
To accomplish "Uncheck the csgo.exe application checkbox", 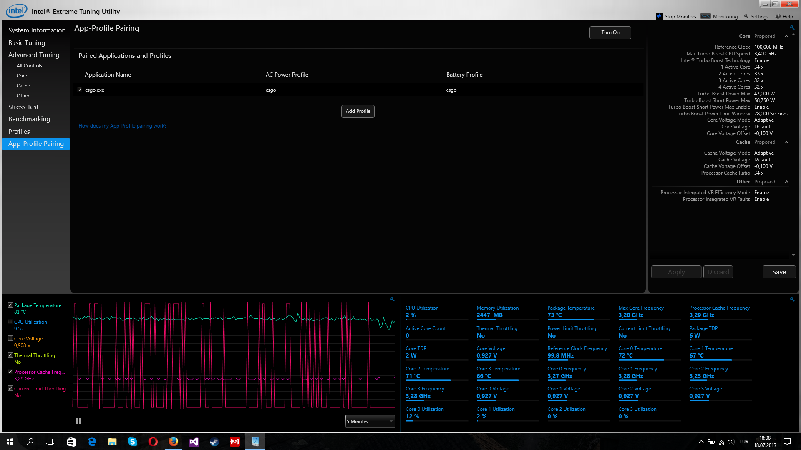I will pyautogui.click(x=80, y=90).
